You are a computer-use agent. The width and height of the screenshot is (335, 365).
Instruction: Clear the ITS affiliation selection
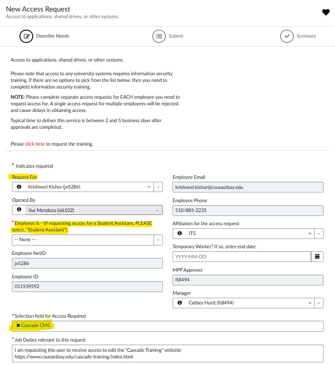[310, 233]
